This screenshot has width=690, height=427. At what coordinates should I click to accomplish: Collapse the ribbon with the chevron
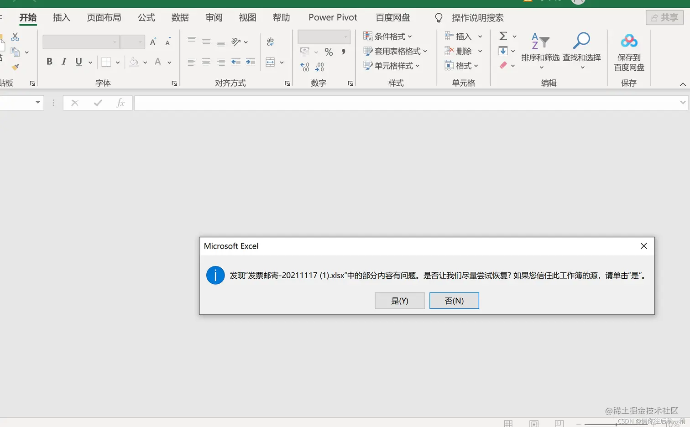683,84
